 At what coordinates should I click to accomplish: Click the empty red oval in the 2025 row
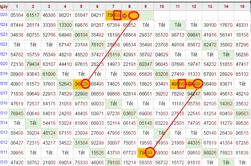coord(133,16)
